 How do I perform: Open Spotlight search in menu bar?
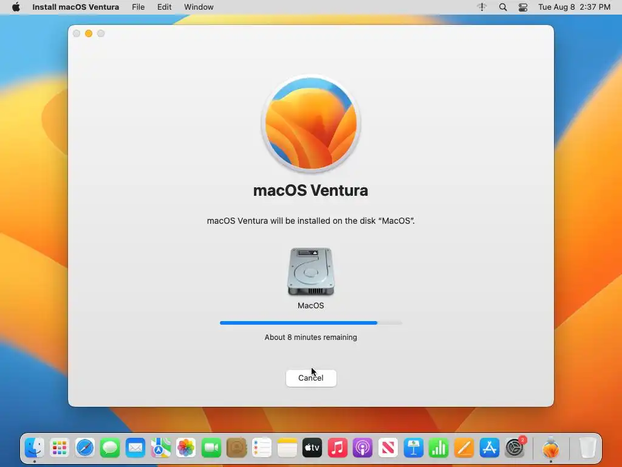point(502,7)
